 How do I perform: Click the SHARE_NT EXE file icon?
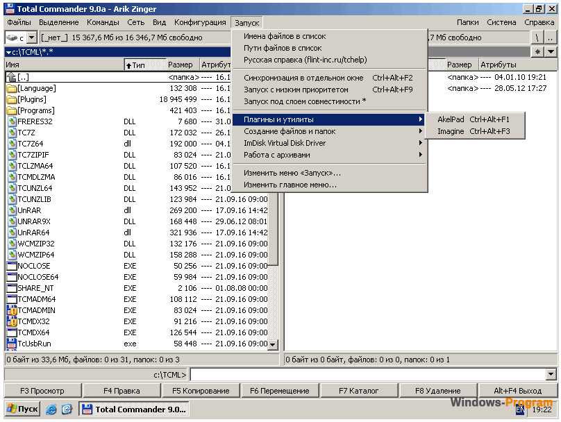tap(12, 288)
